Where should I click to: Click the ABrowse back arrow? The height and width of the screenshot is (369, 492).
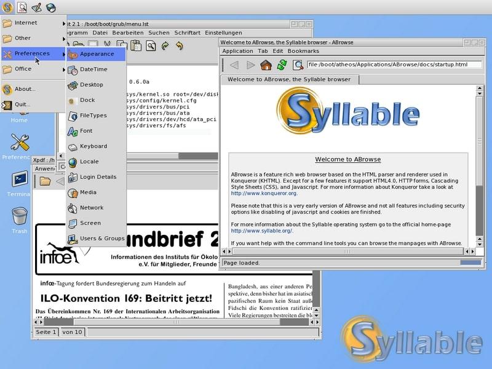click(x=234, y=65)
